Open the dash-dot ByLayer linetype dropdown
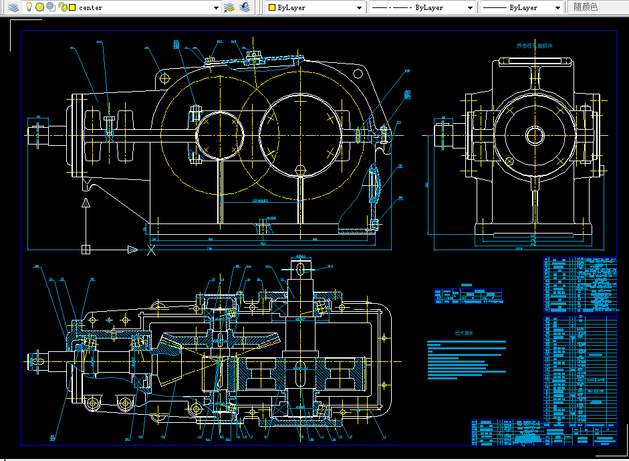Screen dimensions: 629x461 [x=470, y=7]
